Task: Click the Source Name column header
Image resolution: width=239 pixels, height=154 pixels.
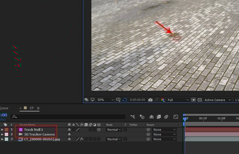Action: [x=27, y=125]
